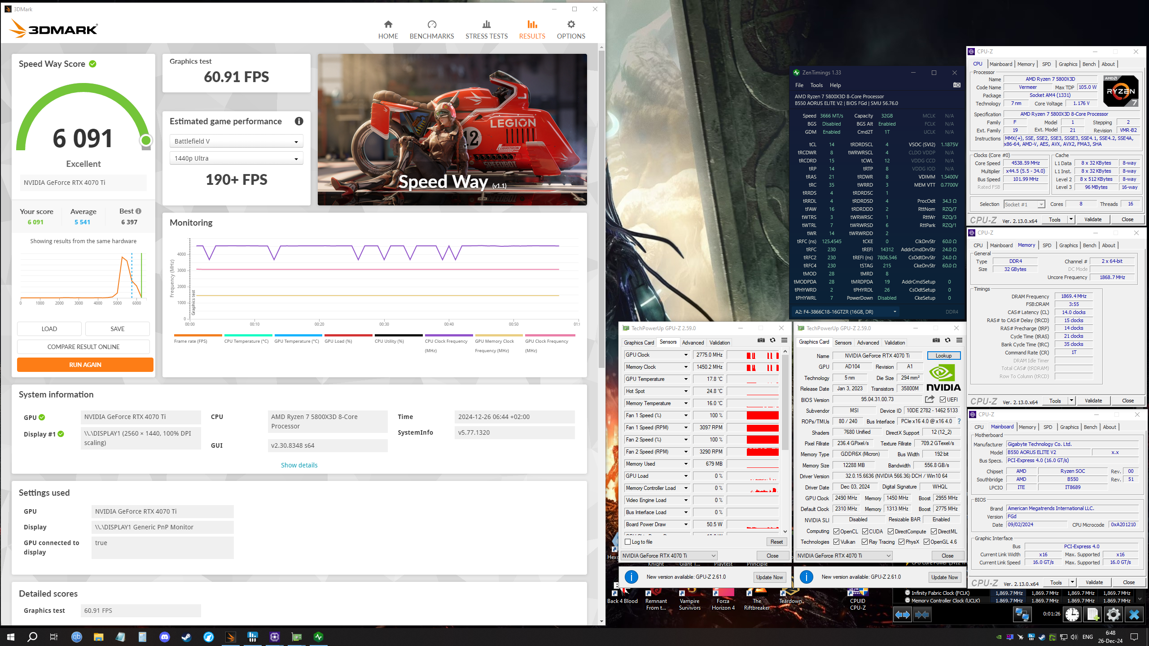Click screenshot camera icon in GPU-Z Graphics Card window
1149x646 pixels.
tap(936, 340)
